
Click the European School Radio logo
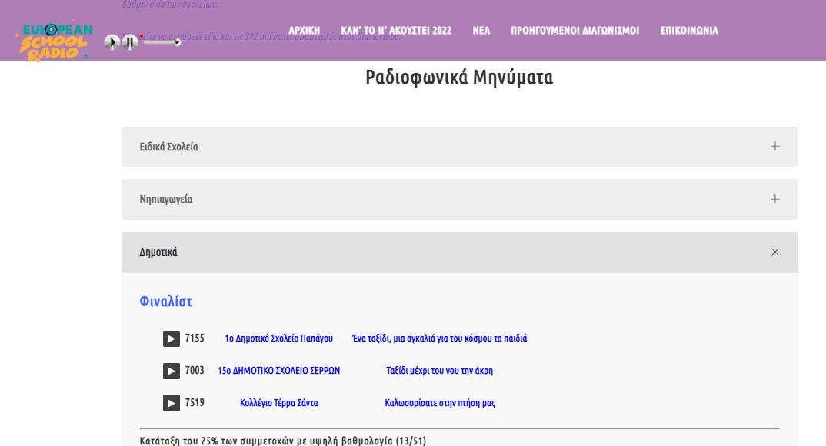[x=55, y=41]
